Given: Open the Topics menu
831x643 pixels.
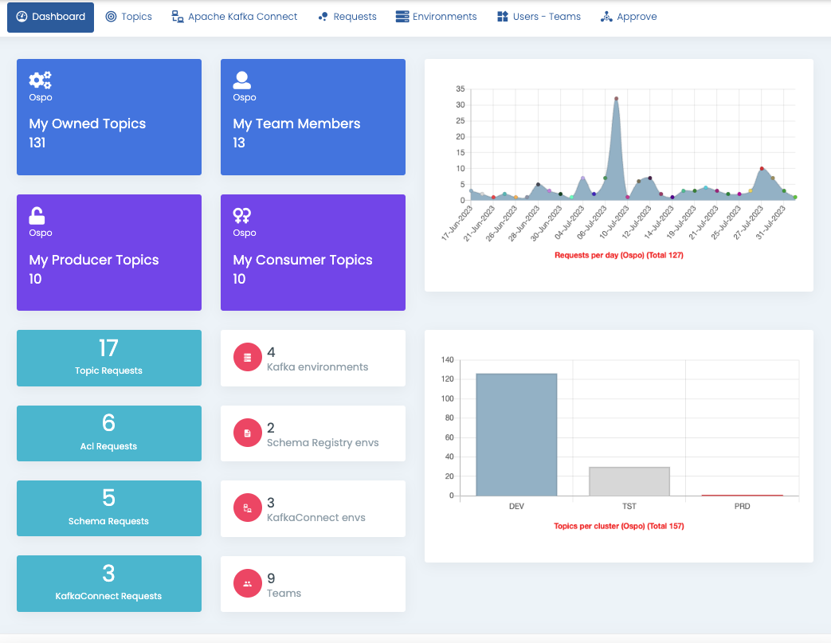Looking at the screenshot, I should [128, 17].
